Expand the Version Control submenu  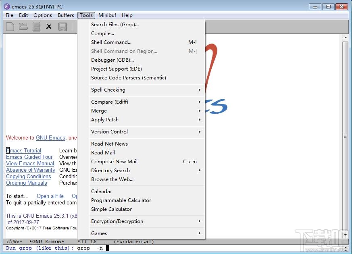click(x=142, y=132)
